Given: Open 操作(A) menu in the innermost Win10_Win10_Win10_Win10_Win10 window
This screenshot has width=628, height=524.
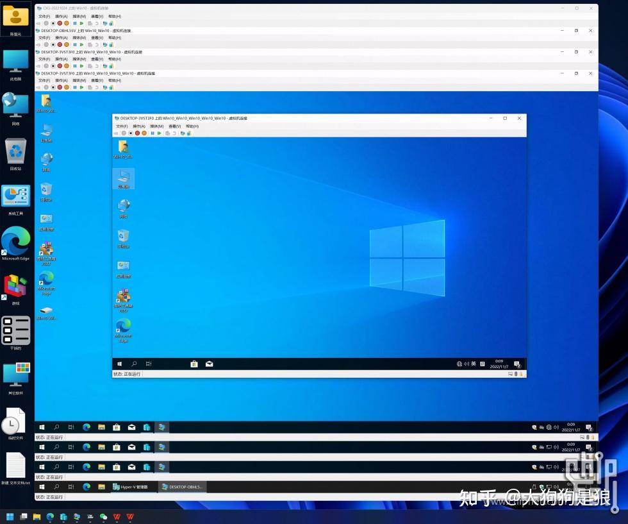Looking at the screenshot, I should 139,126.
